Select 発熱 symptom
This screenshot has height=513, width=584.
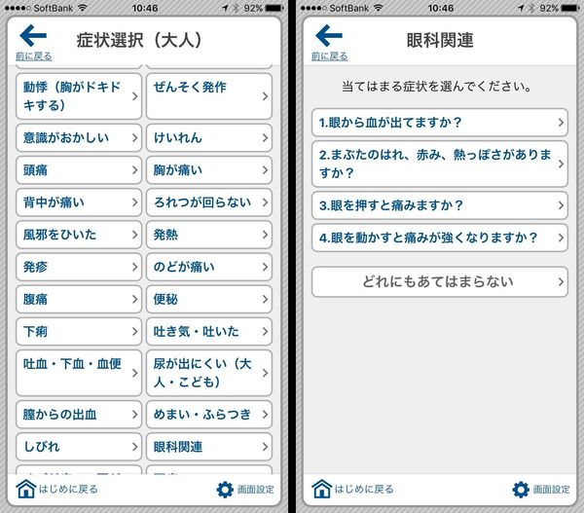point(209,235)
